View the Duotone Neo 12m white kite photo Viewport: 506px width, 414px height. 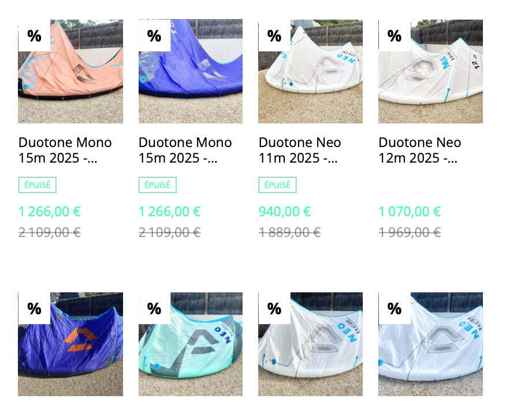(430, 71)
